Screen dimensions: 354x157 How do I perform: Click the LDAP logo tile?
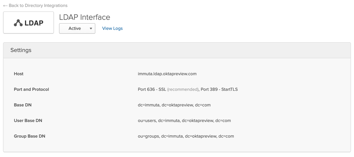click(28, 23)
